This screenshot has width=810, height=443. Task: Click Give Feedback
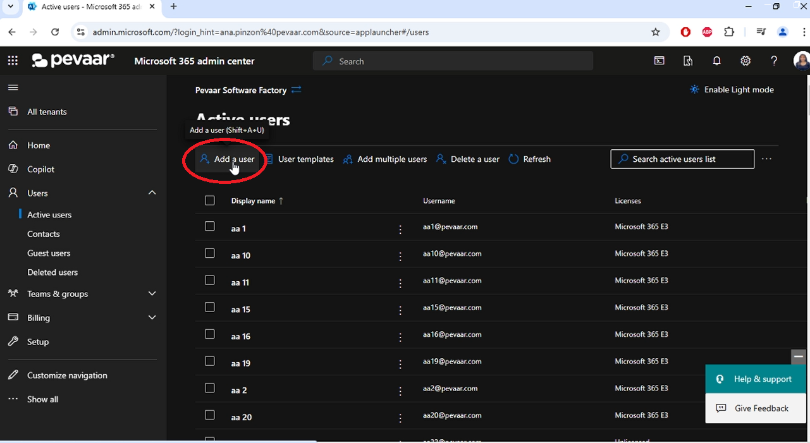[756, 408]
